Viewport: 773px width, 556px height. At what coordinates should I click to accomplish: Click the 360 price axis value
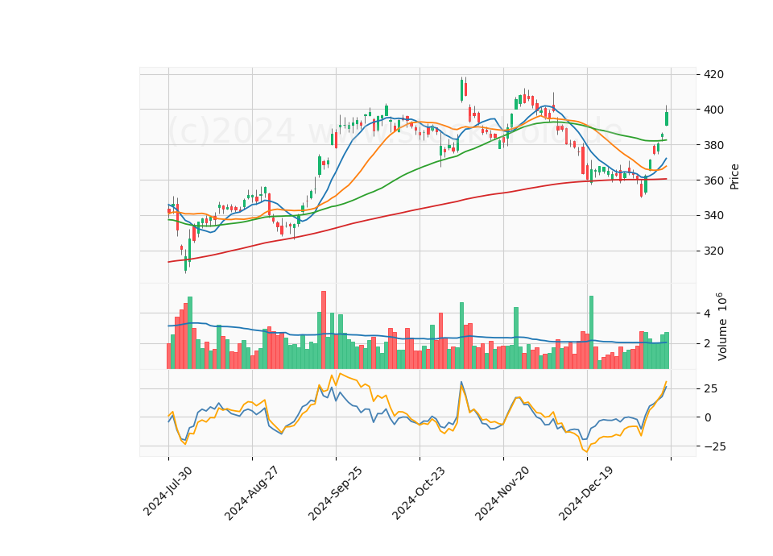[714, 180]
